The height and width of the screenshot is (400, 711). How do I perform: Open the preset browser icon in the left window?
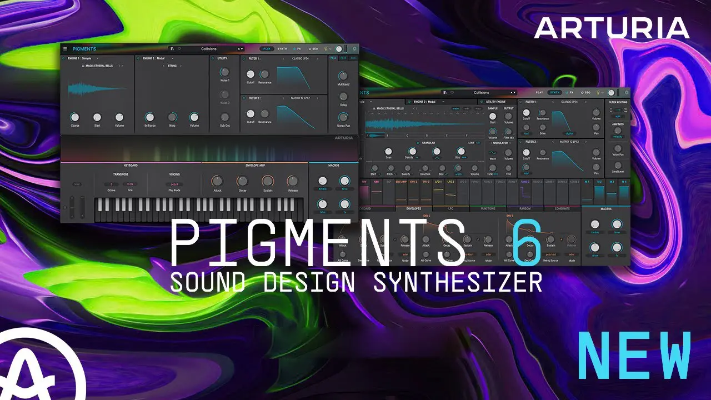point(172,49)
